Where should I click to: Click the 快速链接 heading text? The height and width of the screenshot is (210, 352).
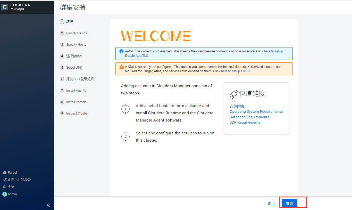click(252, 94)
